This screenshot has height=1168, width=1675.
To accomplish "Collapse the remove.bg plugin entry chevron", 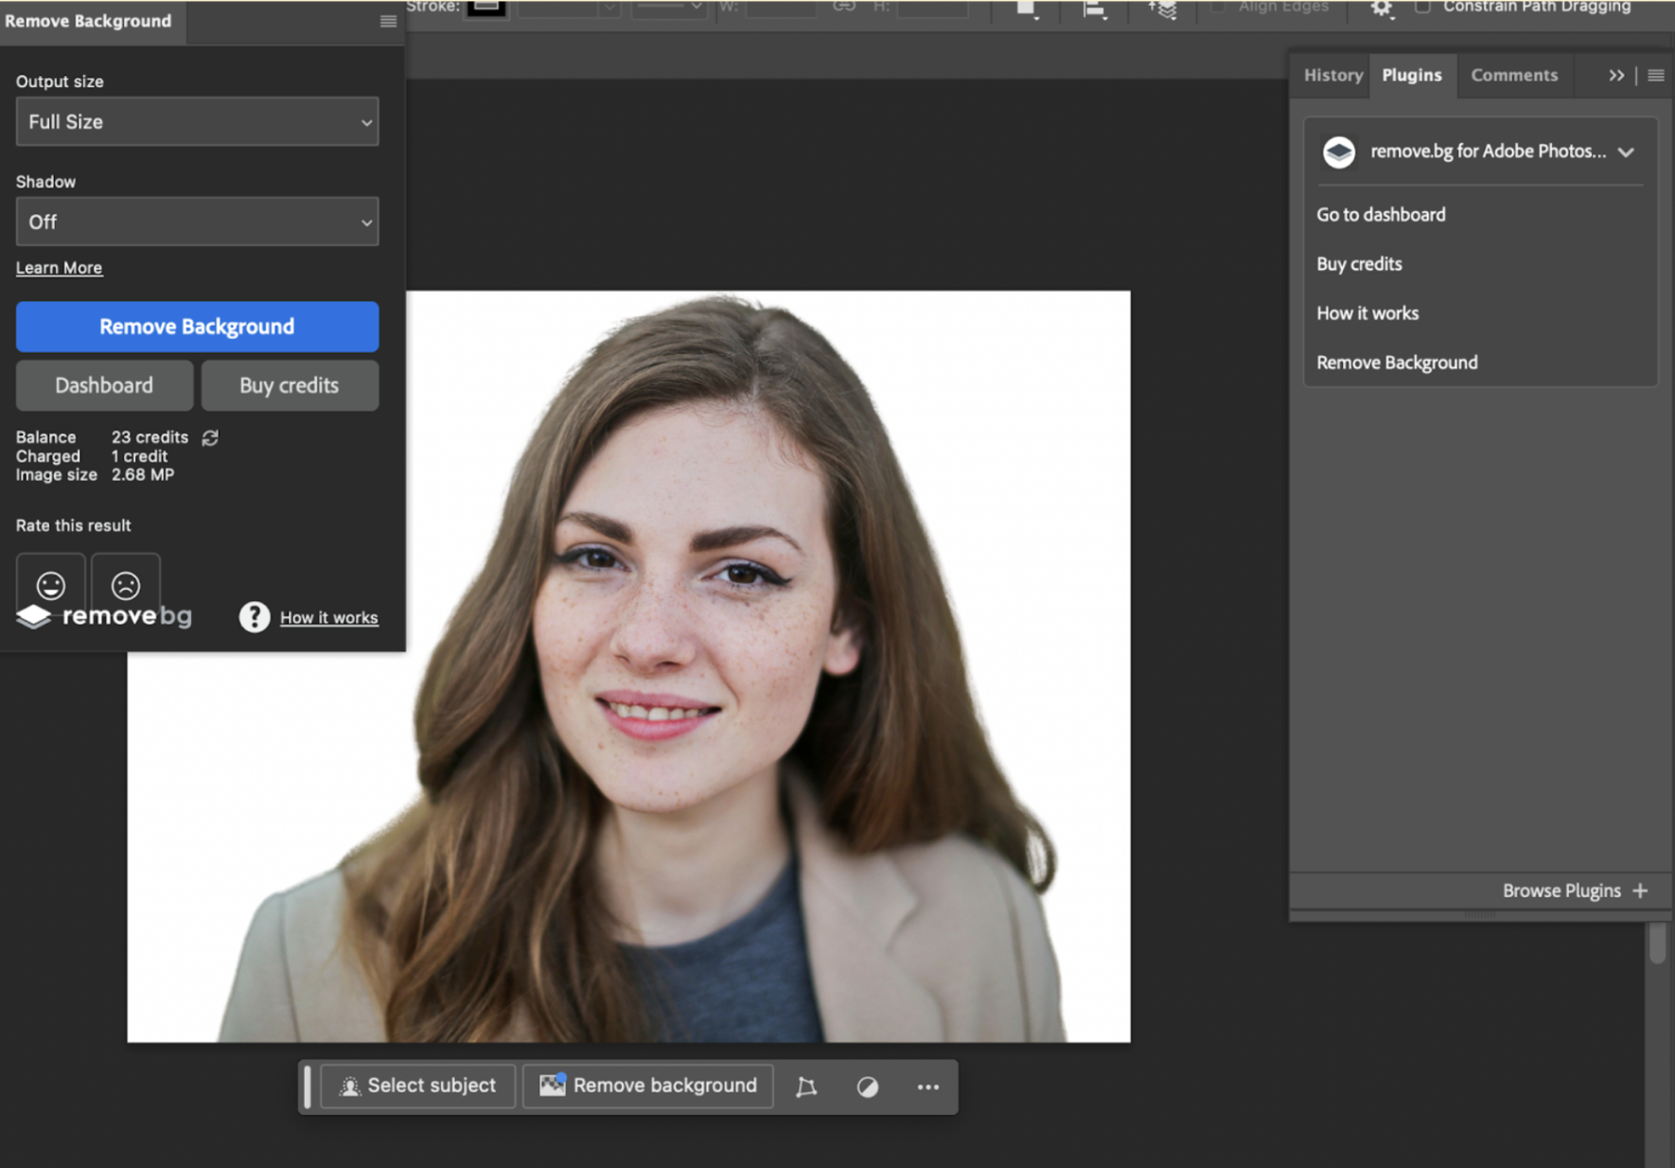I will (1626, 151).
